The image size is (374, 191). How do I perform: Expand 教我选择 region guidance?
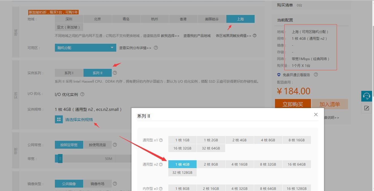coord(170,36)
